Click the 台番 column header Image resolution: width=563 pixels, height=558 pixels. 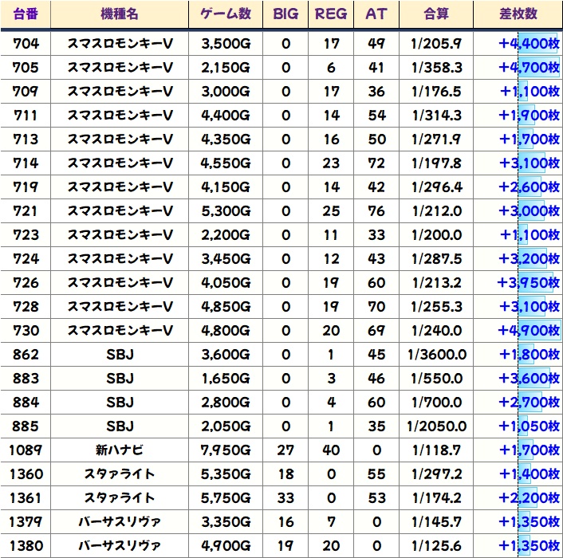pos(26,14)
